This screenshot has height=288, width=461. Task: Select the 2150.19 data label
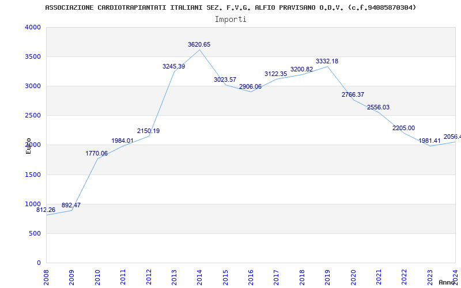[149, 131]
